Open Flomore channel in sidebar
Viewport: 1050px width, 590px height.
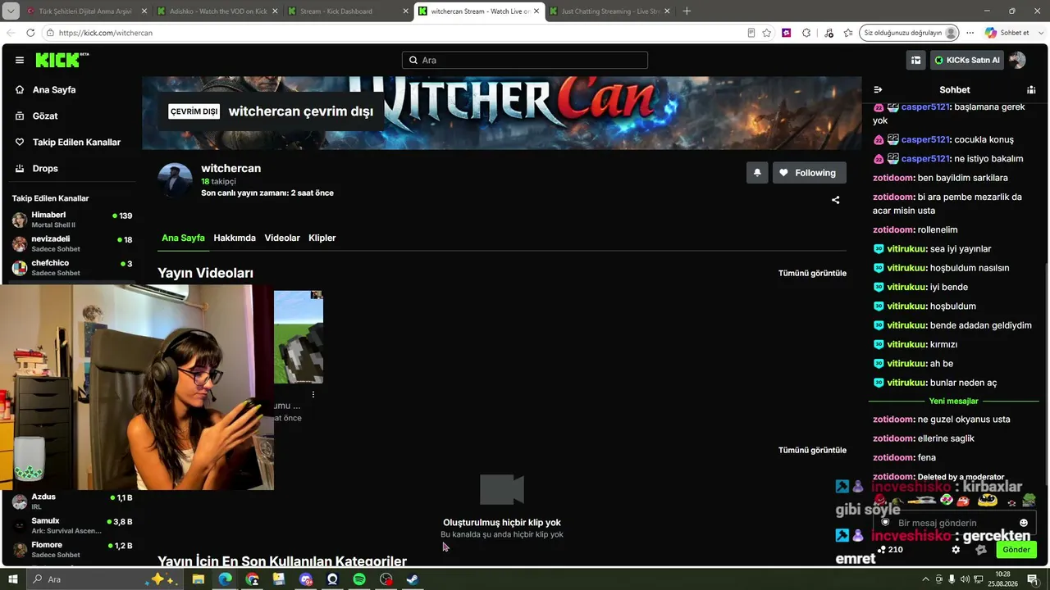pos(71,549)
